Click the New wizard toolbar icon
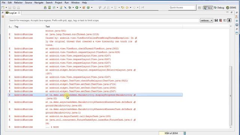Viewport: 240px width, 135px height. coord(3,7)
